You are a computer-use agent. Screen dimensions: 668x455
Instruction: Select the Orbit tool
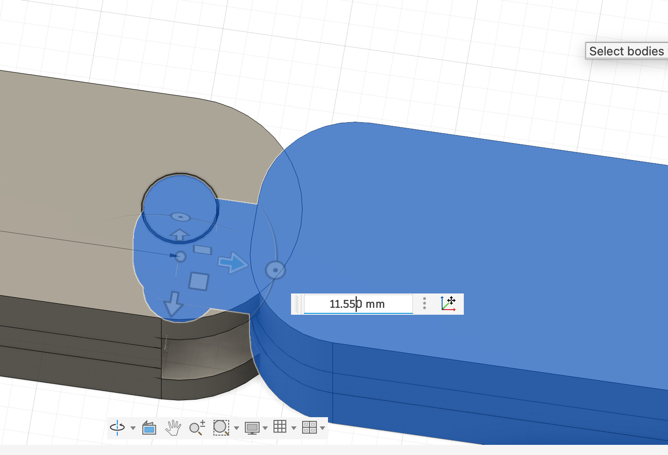click(x=118, y=428)
